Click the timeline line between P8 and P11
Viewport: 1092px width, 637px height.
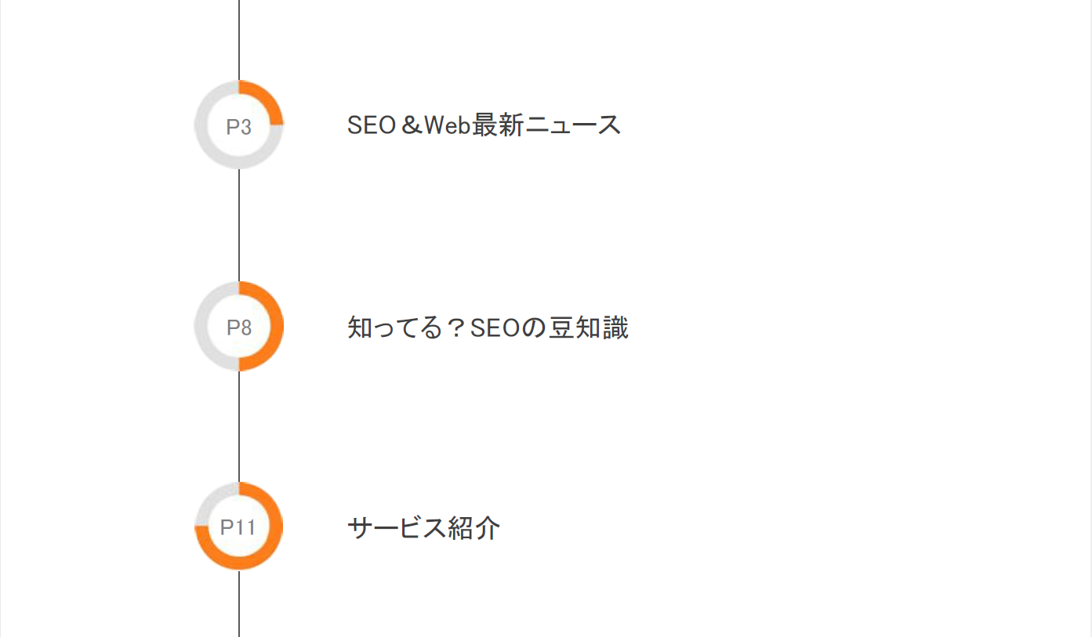pos(239,426)
